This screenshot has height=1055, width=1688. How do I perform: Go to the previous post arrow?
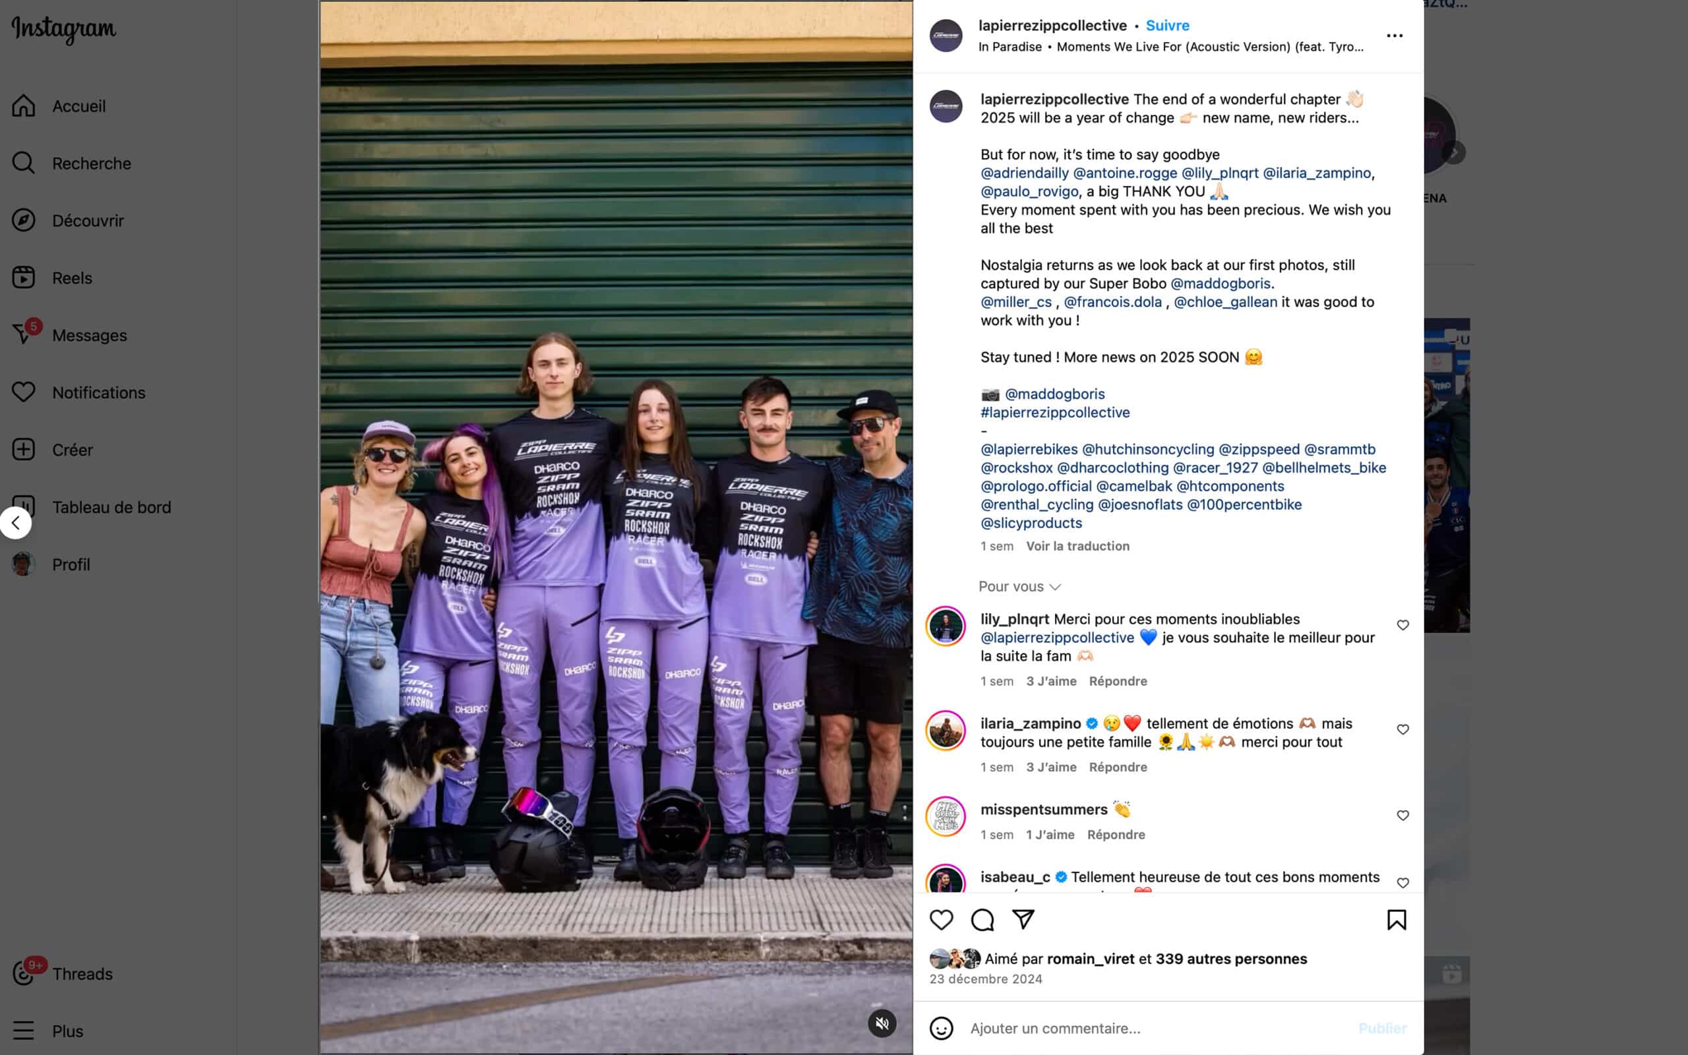coord(15,523)
